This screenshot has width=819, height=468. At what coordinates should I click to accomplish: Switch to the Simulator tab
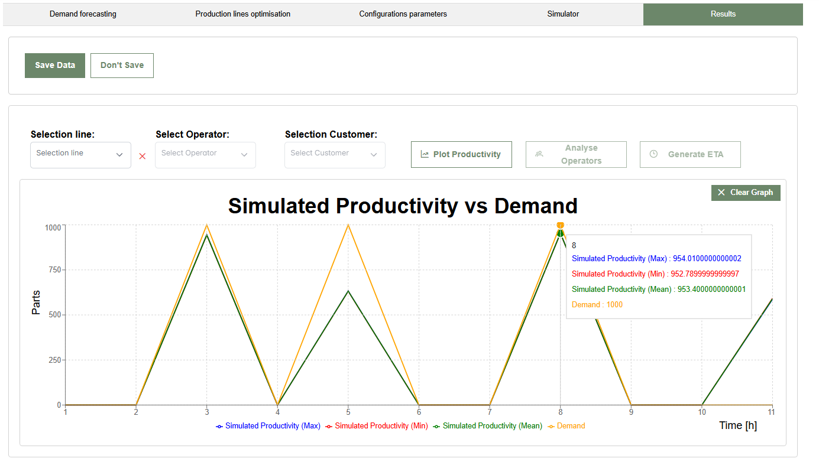click(x=562, y=14)
